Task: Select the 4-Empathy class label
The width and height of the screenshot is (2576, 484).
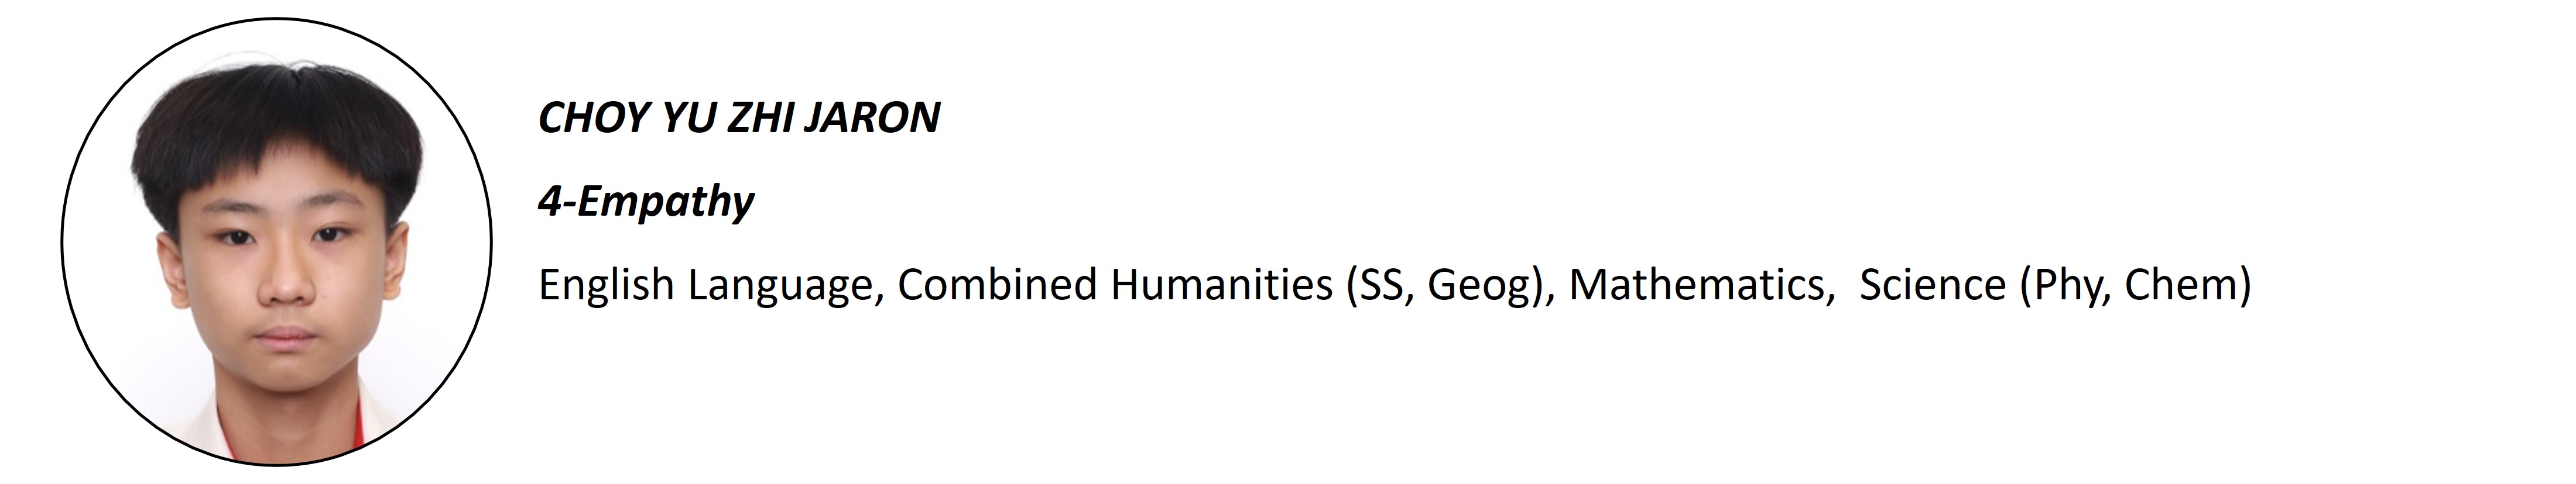Action: tap(645, 202)
